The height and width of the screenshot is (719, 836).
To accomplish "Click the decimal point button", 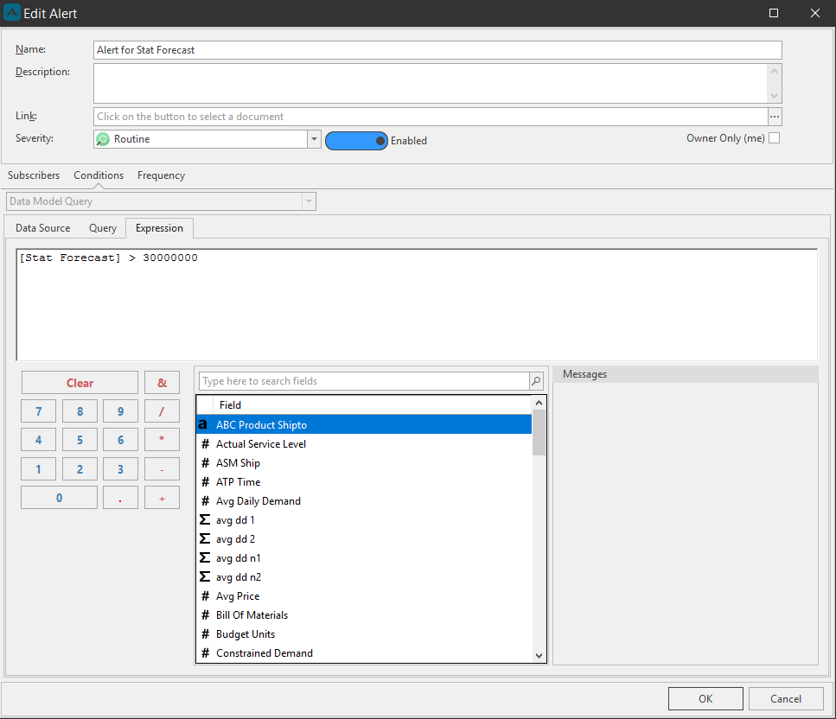I will coord(120,498).
